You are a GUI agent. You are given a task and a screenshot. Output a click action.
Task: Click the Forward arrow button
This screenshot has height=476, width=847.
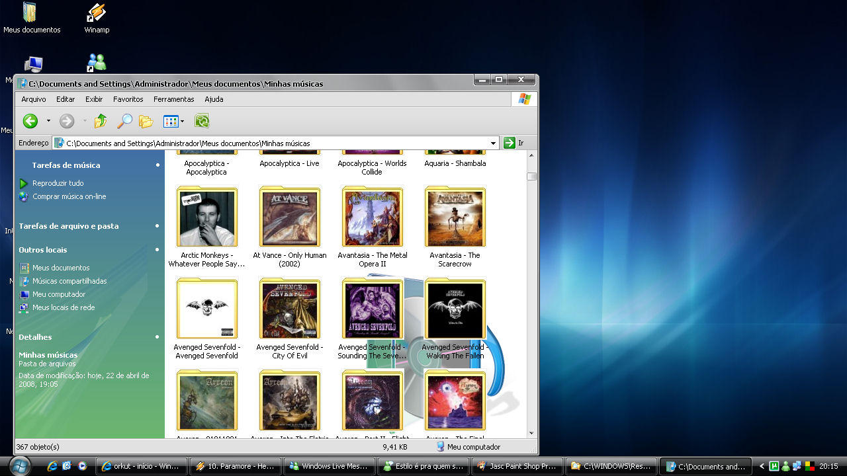pyautogui.click(x=67, y=121)
